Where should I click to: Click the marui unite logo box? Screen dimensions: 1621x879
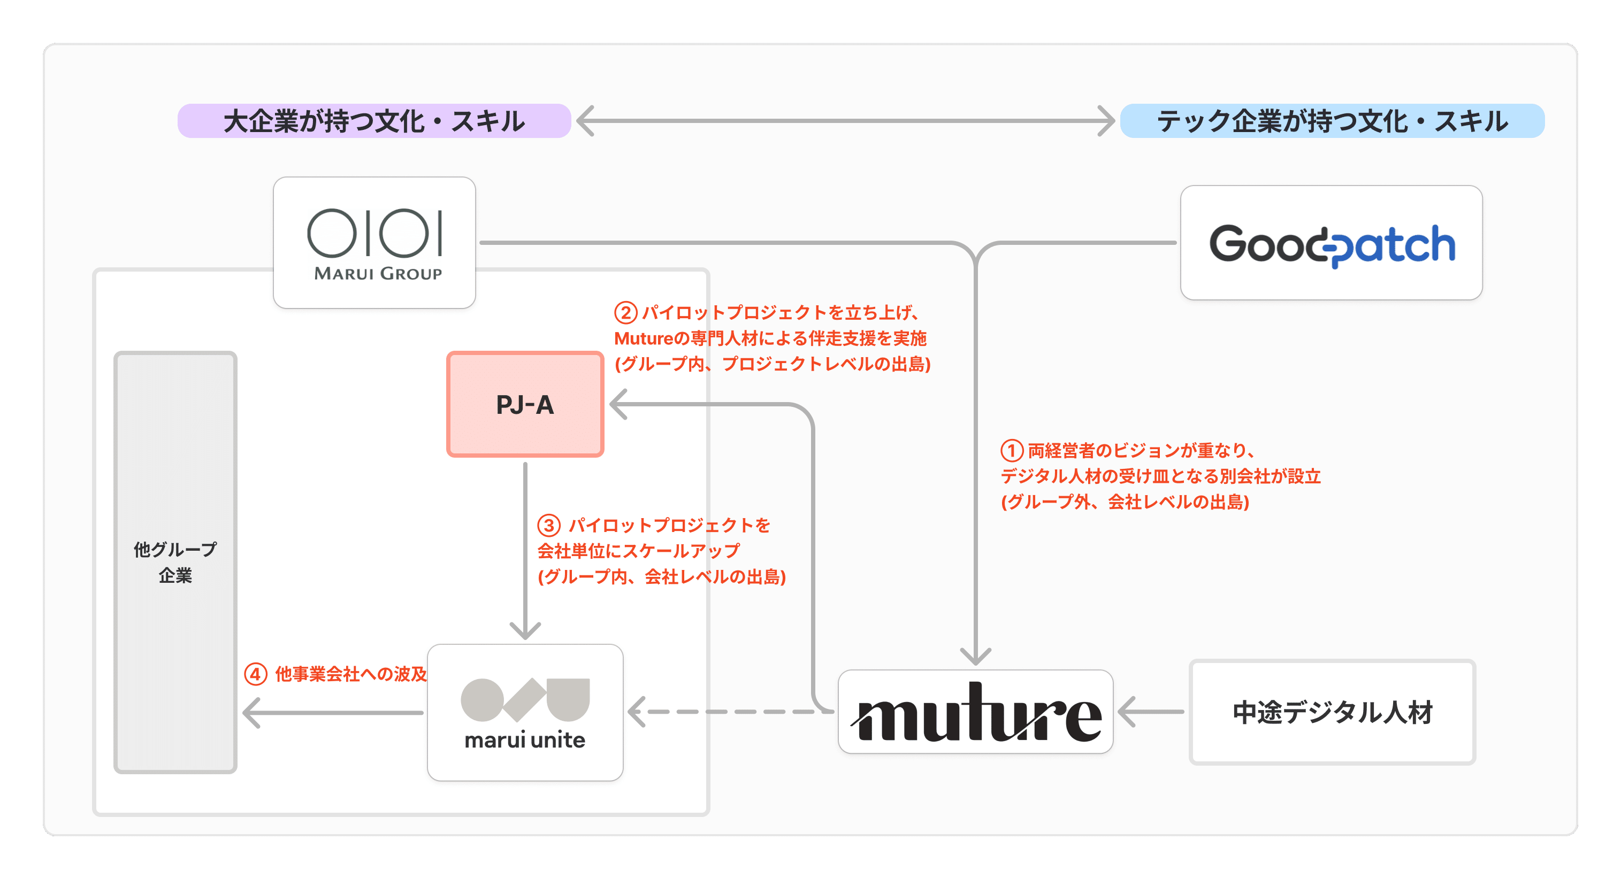pyautogui.click(x=525, y=712)
